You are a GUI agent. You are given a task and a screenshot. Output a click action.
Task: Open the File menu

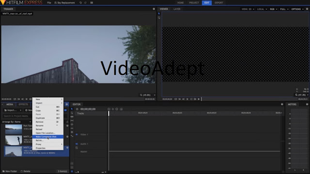coord(49,3)
